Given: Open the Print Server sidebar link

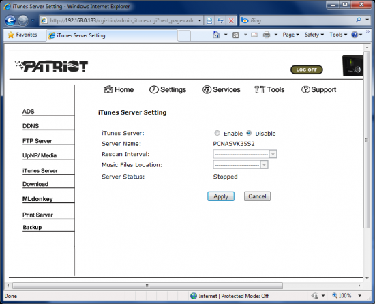Looking at the screenshot, I should pos(37,215).
